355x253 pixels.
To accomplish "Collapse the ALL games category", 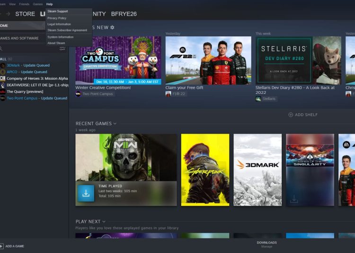I will coord(6,59).
